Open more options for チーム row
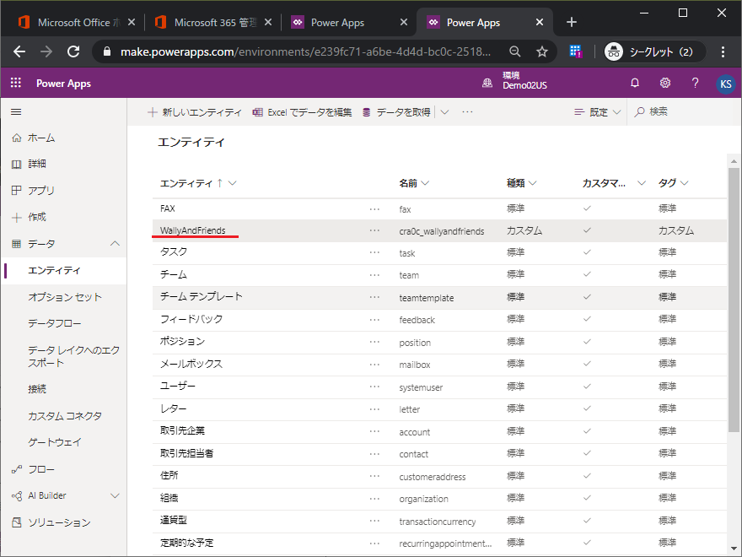 click(374, 275)
